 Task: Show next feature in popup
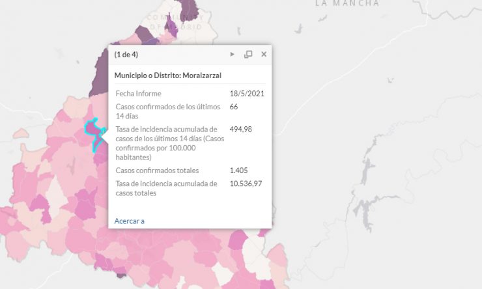[x=232, y=55]
